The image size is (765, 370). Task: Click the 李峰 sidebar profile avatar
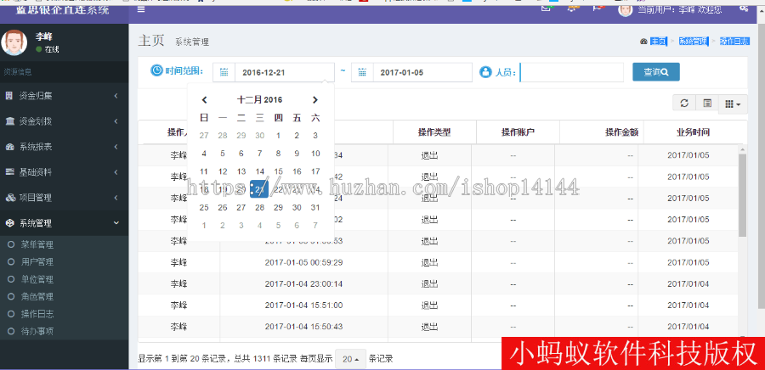(x=14, y=42)
